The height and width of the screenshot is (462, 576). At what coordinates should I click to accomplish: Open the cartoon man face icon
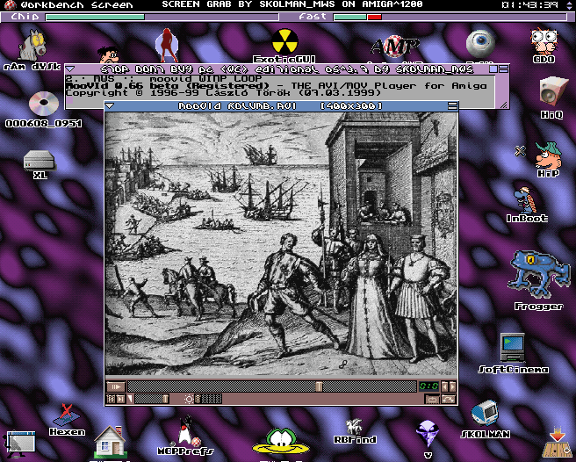(109, 54)
